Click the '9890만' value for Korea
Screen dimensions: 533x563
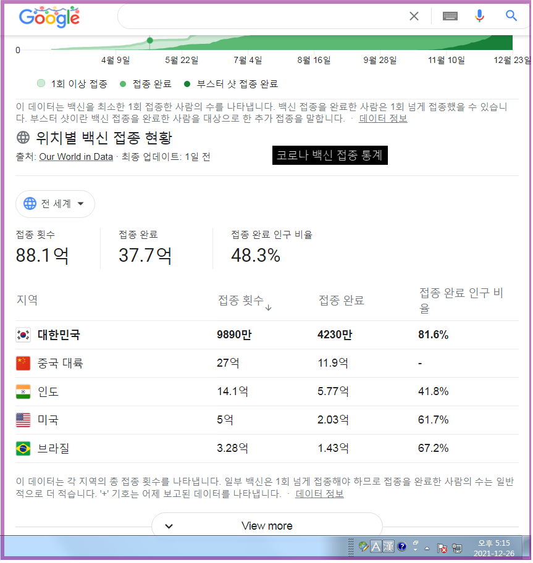pos(235,335)
